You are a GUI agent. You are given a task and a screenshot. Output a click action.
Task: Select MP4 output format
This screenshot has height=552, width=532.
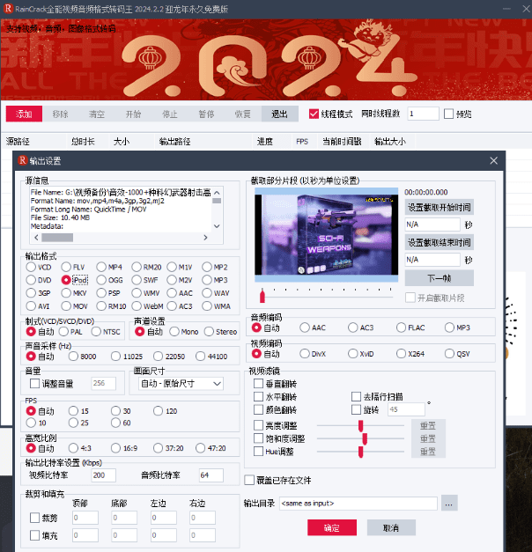click(x=101, y=267)
